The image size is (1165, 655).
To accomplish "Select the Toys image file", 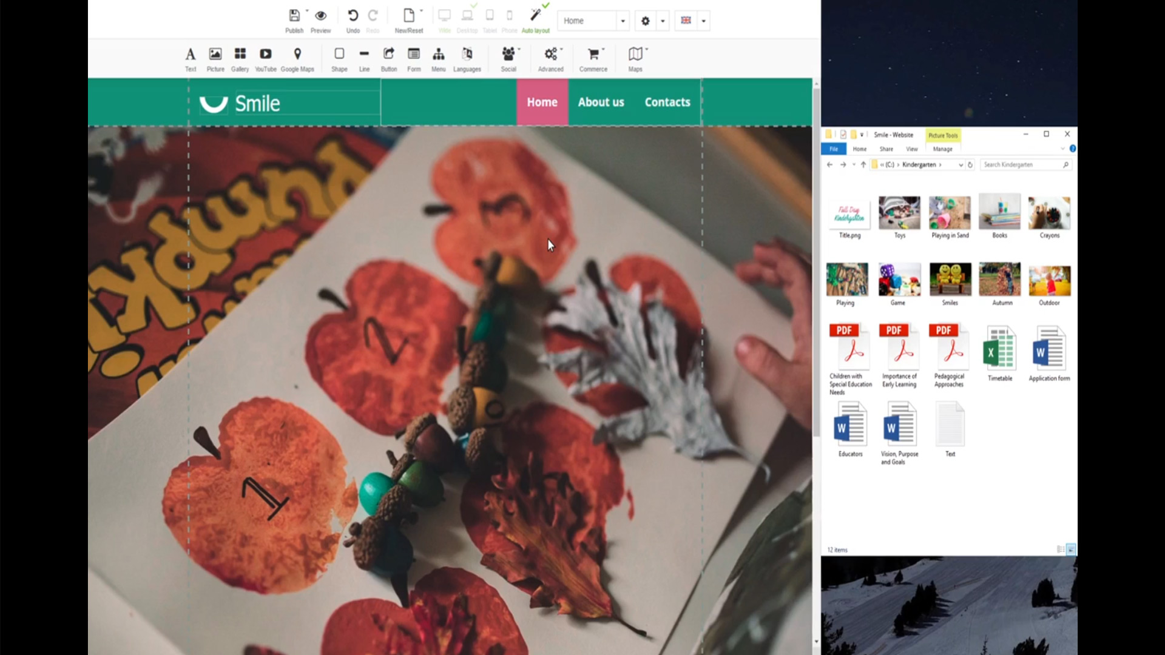I will [899, 217].
